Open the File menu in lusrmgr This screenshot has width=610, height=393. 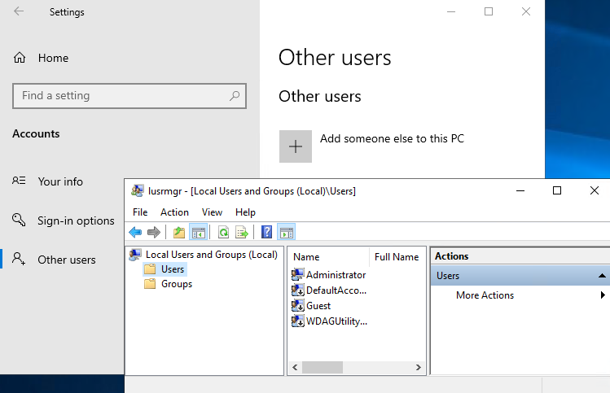[140, 212]
